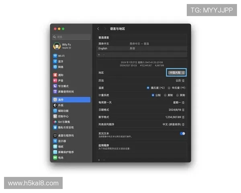
Task: Select UK (英制) measurement system
Action: (178, 95)
